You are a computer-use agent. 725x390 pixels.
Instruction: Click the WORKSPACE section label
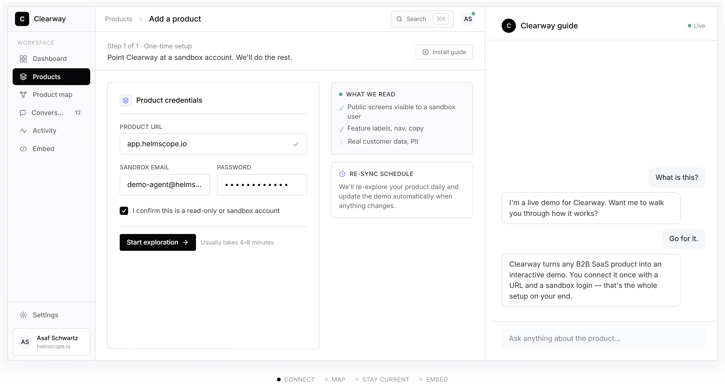click(x=36, y=43)
